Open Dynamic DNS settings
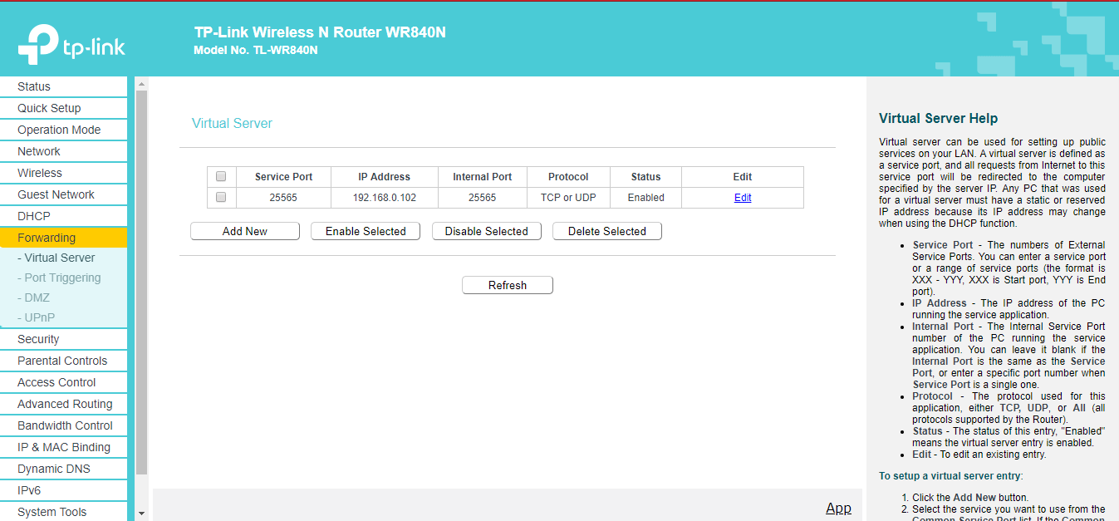Viewport: 1119px width, 521px height. (63, 469)
